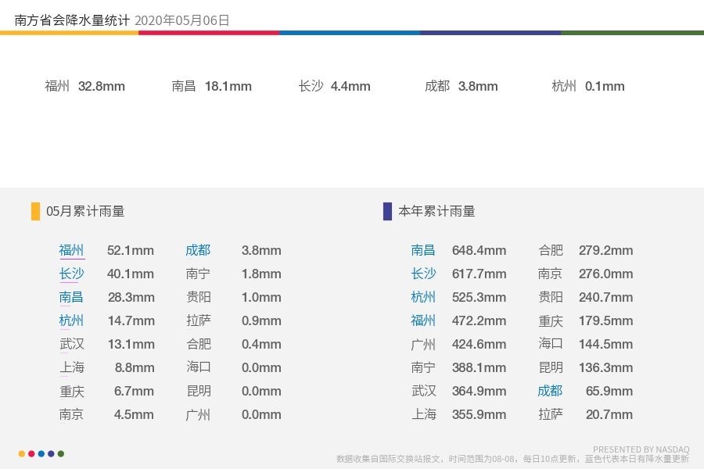Click 南宁 in the May list

(198, 274)
